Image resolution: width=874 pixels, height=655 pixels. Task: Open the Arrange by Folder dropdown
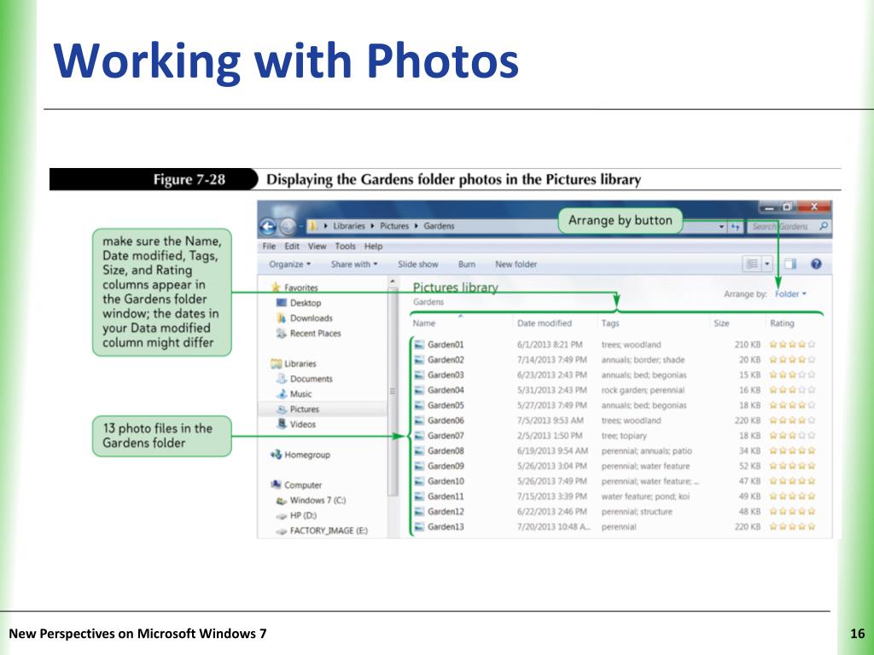[790, 294]
